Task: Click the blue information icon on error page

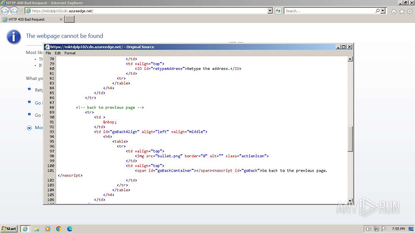Action: [14, 37]
